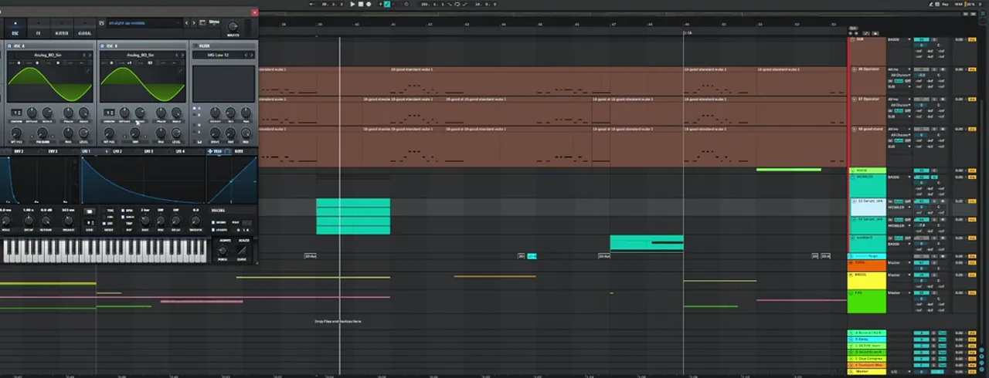This screenshot has height=378, width=989.
Task: Go to the next Serum preset
Action: (x=192, y=23)
